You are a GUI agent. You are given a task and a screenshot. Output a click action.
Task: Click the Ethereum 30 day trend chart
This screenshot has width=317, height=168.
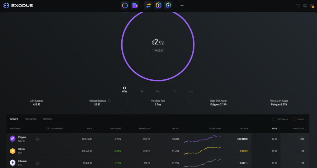pyautogui.click(x=202, y=163)
